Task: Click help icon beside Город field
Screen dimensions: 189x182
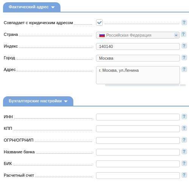Action: pyautogui.click(x=184, y=58)
